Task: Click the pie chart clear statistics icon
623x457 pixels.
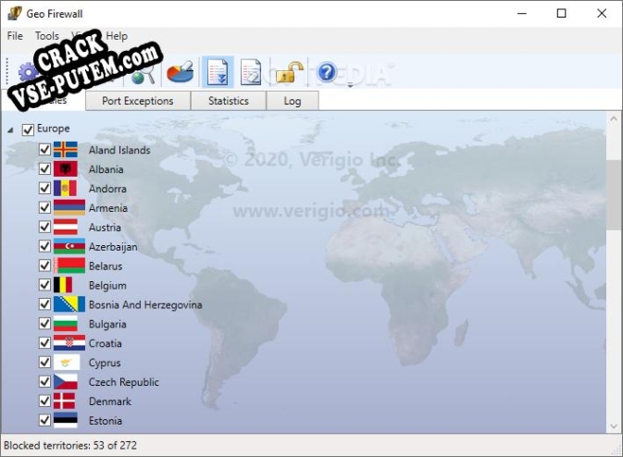Action: pos(180,72)
